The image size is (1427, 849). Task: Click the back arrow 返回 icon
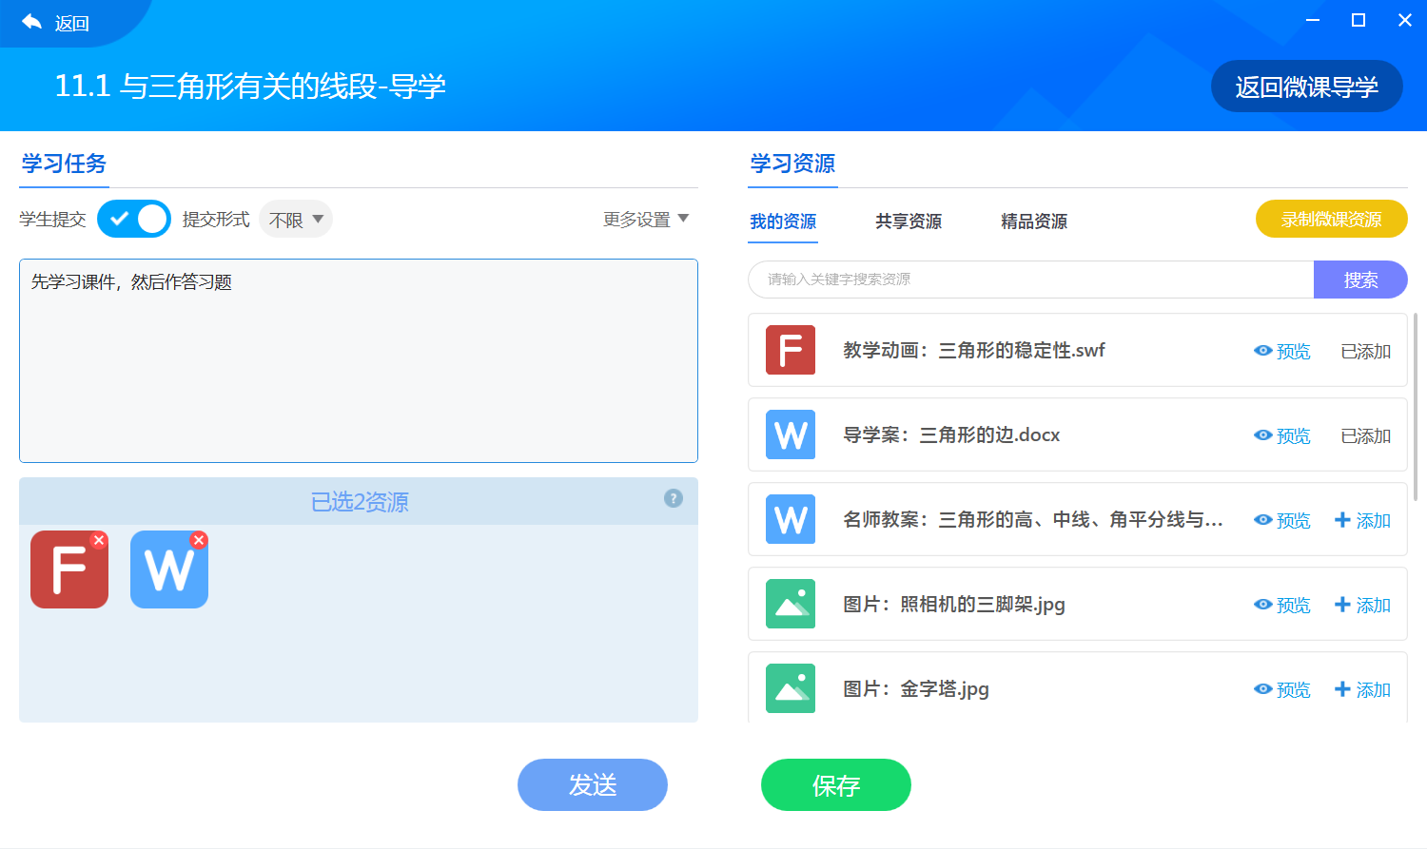click(32, 22)
